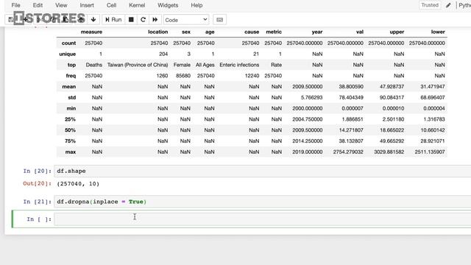
Task: Click the value 204 under location
Action: pyautogui.click(x=163, y=54)
